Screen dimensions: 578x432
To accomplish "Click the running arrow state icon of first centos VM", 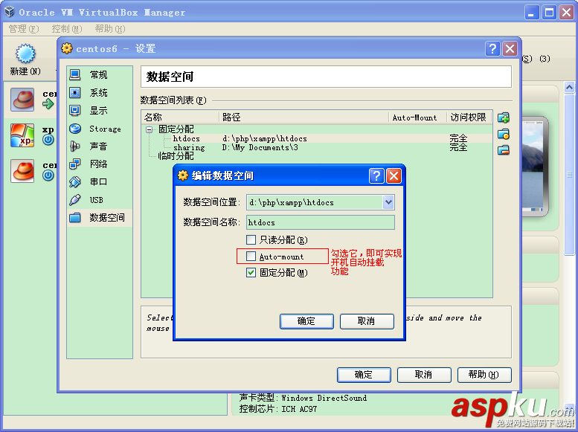I will pyautogui.click(x=48, y=104).
